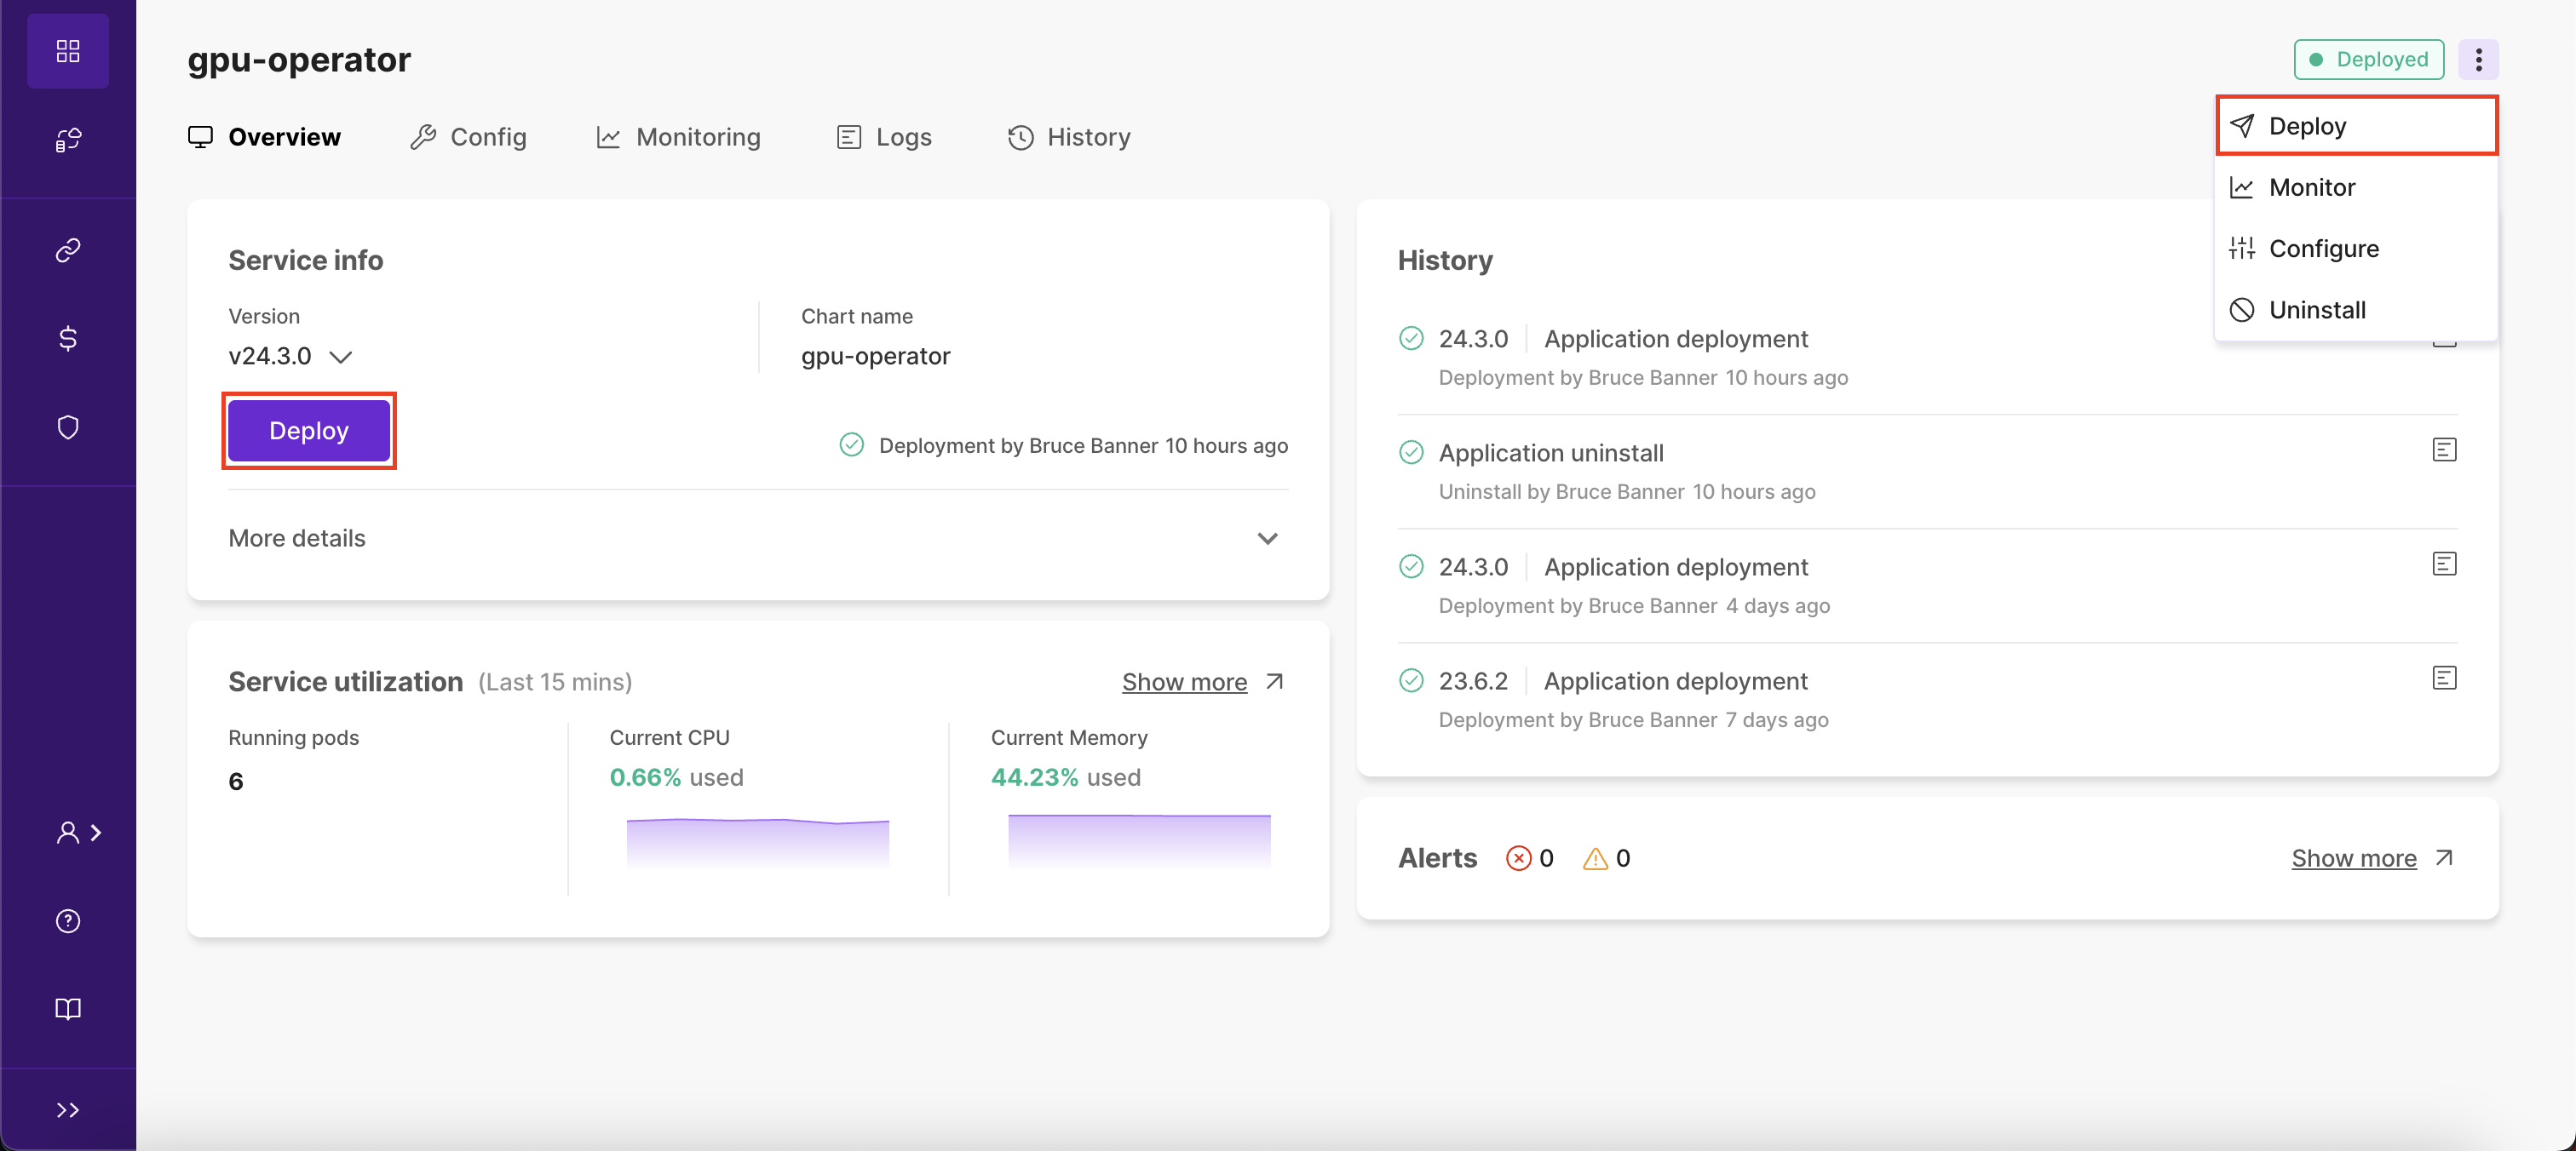The image size is (2576, 1151).
Task: Click the Running pods count 6
Action: [x=236, y=782]
